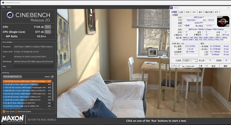Select ranking row 2 Intel Core i7-7700K
This screenshot has height=125, width=231.
[x=27, y=84]
